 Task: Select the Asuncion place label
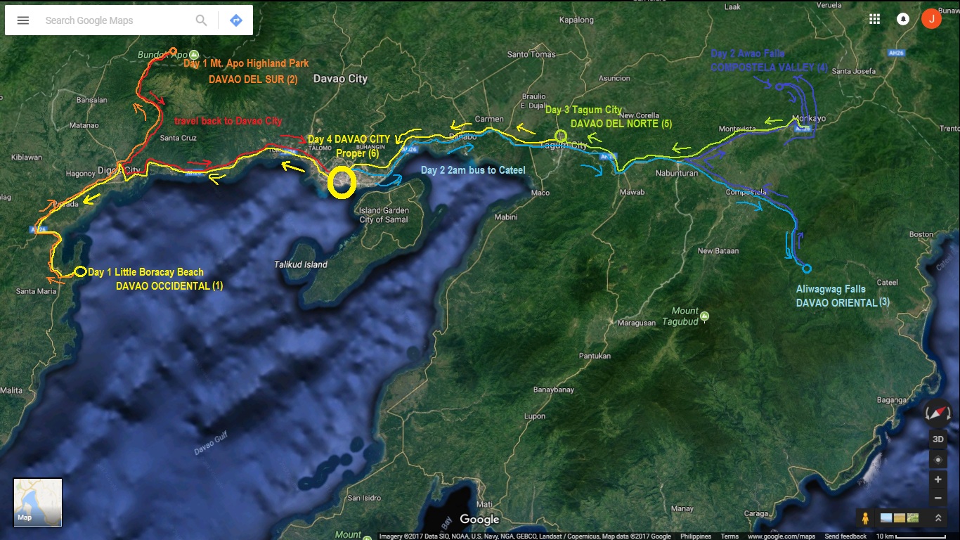(614, 78)
